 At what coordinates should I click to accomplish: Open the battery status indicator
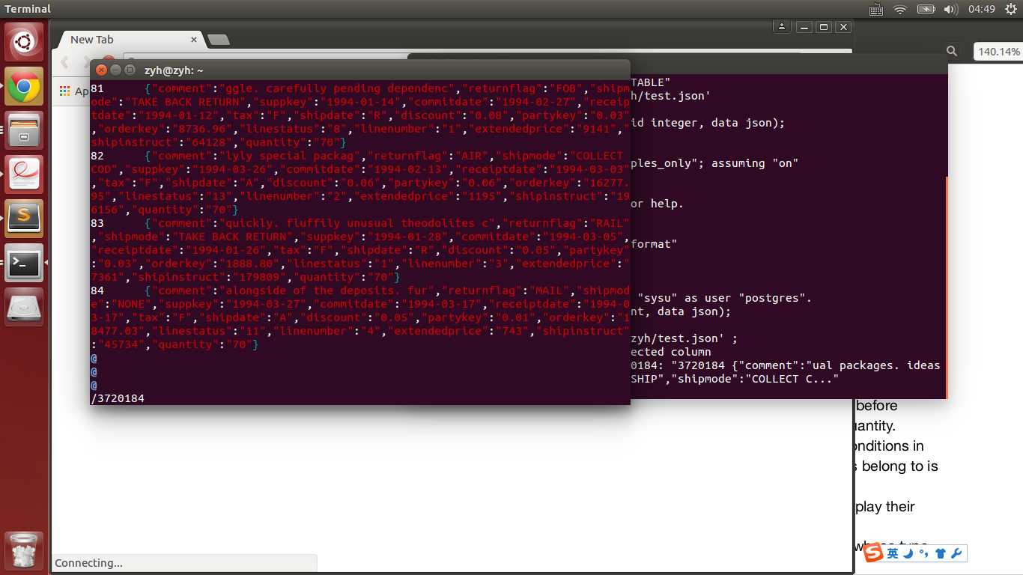(926, 9)
